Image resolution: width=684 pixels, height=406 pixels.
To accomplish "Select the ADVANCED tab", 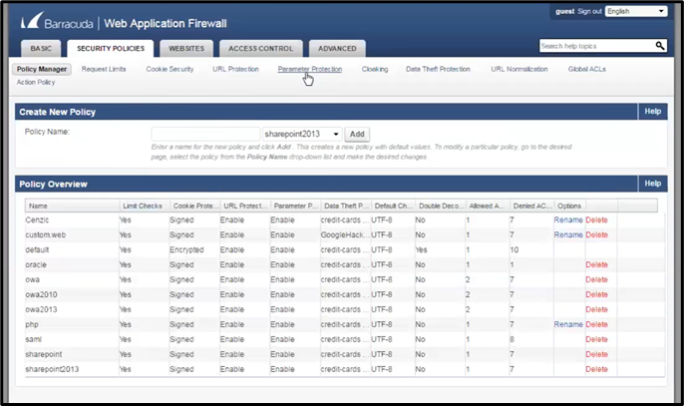I will click(337, 48).
